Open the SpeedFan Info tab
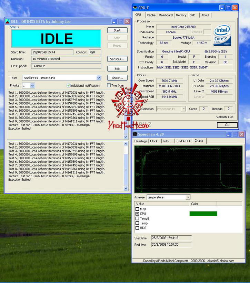The height and width of the screenshot is (283, 250). (166, 141)
